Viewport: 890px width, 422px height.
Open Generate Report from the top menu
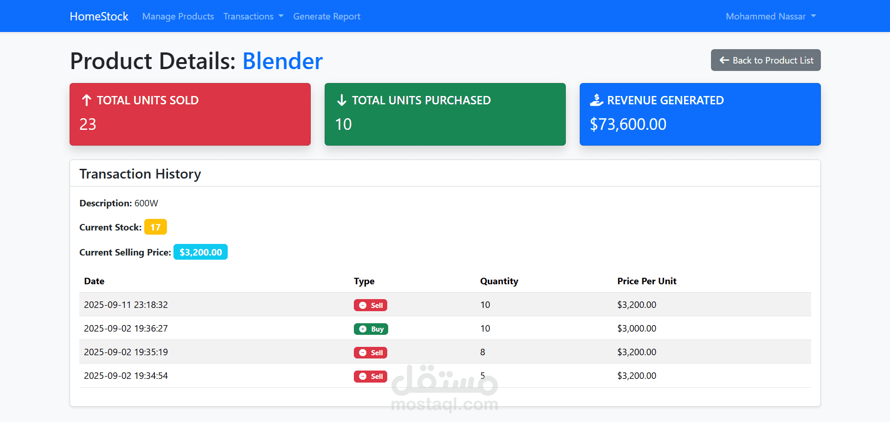pyautogui.click(x=327, y=16)
